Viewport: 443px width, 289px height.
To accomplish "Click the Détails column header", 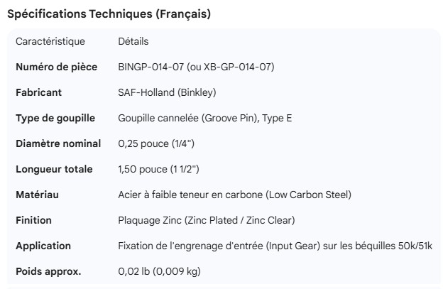I will (x=133, y=42).
